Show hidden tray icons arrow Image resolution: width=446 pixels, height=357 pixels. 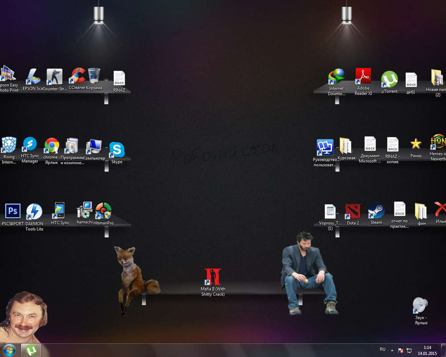(392, 350)
